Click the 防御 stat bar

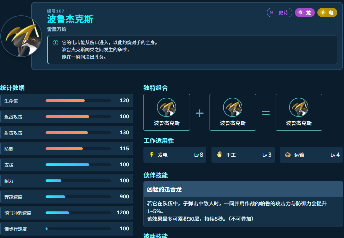click(x=78, y=149)
